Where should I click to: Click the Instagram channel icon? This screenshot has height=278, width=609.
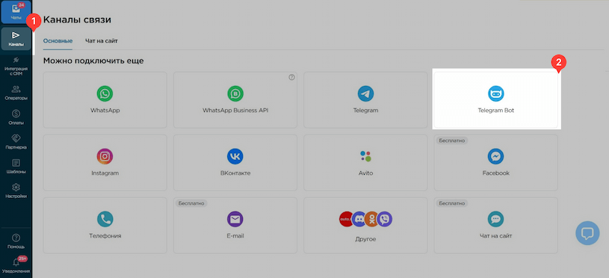point(105,156)
